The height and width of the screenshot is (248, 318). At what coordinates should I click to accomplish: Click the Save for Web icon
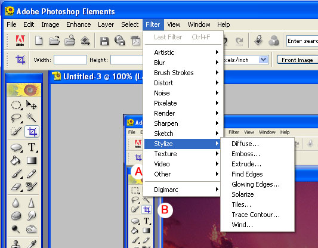(x=119, y=40)
